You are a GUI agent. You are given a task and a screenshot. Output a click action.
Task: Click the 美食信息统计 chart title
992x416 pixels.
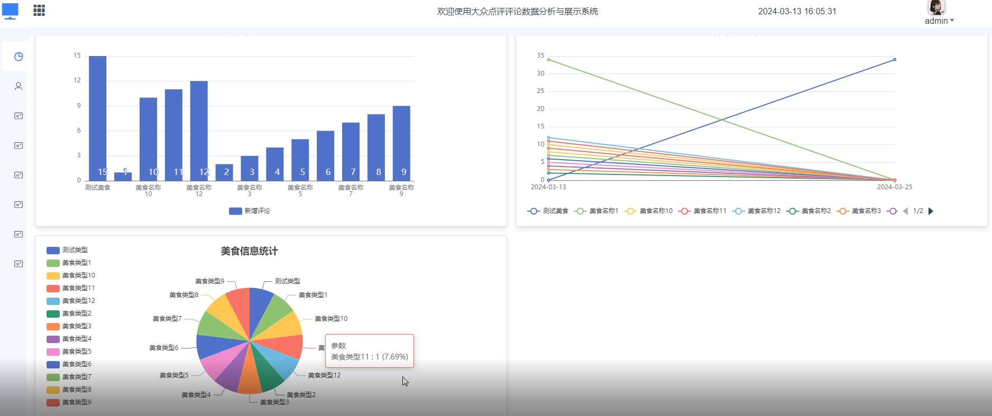click(x=249, y=251)
